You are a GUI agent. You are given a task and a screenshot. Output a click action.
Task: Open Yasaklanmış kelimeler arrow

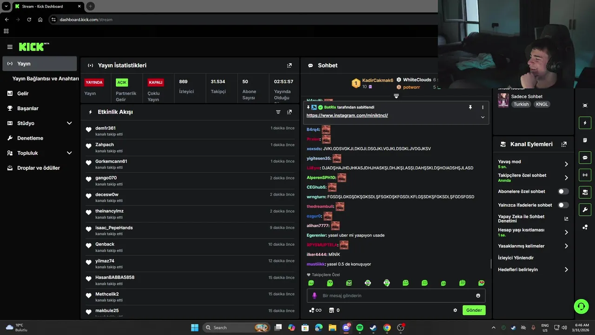click(x=566, y=246)
